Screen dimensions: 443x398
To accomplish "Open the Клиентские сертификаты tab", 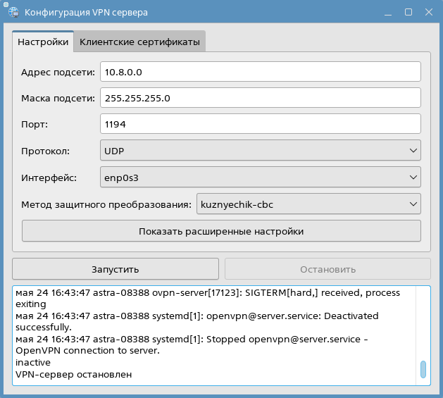I will point(139,42).
